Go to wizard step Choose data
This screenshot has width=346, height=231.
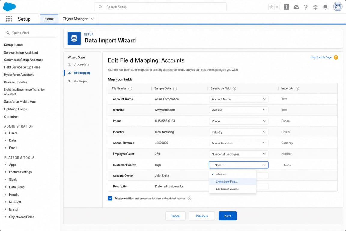pos(81,64)
